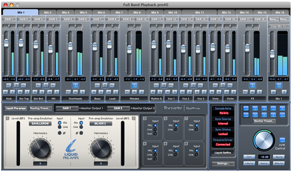Switch to Mix 3 tab
This screenshot has height=190, width=292.
coord(47,12)
